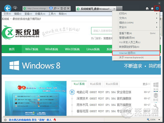Click the 系统城 site logo
This screenshot has height=123, width=164.
20,32
